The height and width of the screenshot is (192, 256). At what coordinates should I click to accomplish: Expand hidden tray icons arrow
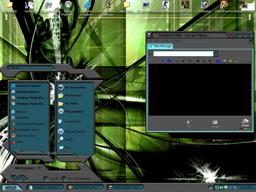211,188
